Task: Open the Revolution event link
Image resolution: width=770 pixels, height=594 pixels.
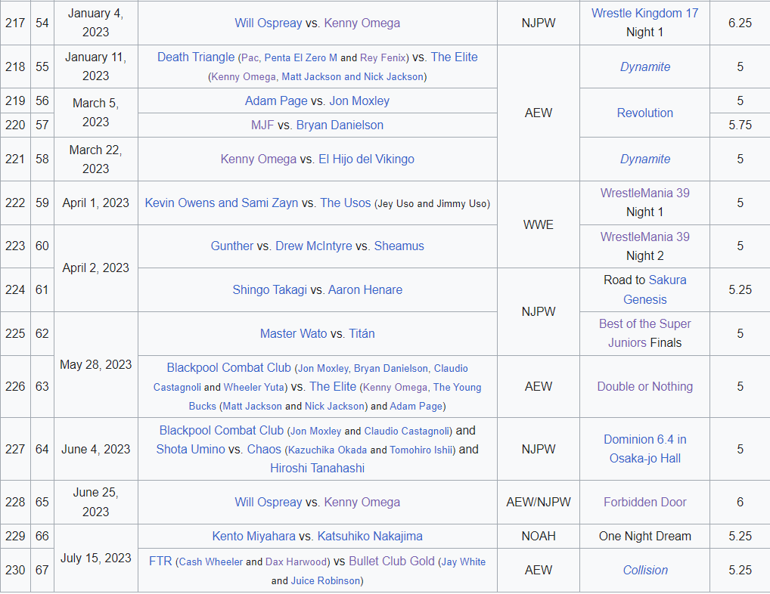Action: coord(644,113)
